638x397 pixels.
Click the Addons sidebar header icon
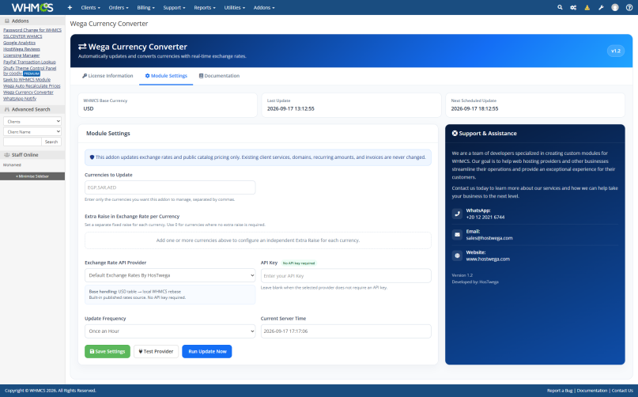point(7,21)
